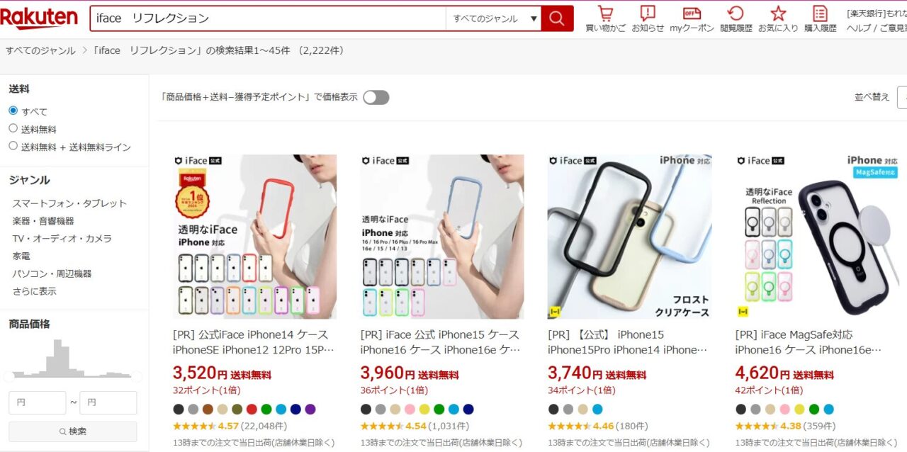This screenshot has height=452, width=907.
Task: Click the price filter 検索 button
Action: [72, 431]
